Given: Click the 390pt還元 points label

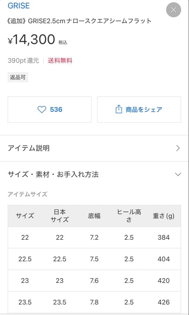Looking at the screenshot, I should click(x=24, y=60).
